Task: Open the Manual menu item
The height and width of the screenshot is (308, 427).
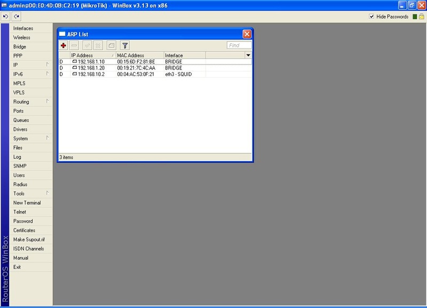Action: pos(31,258)
